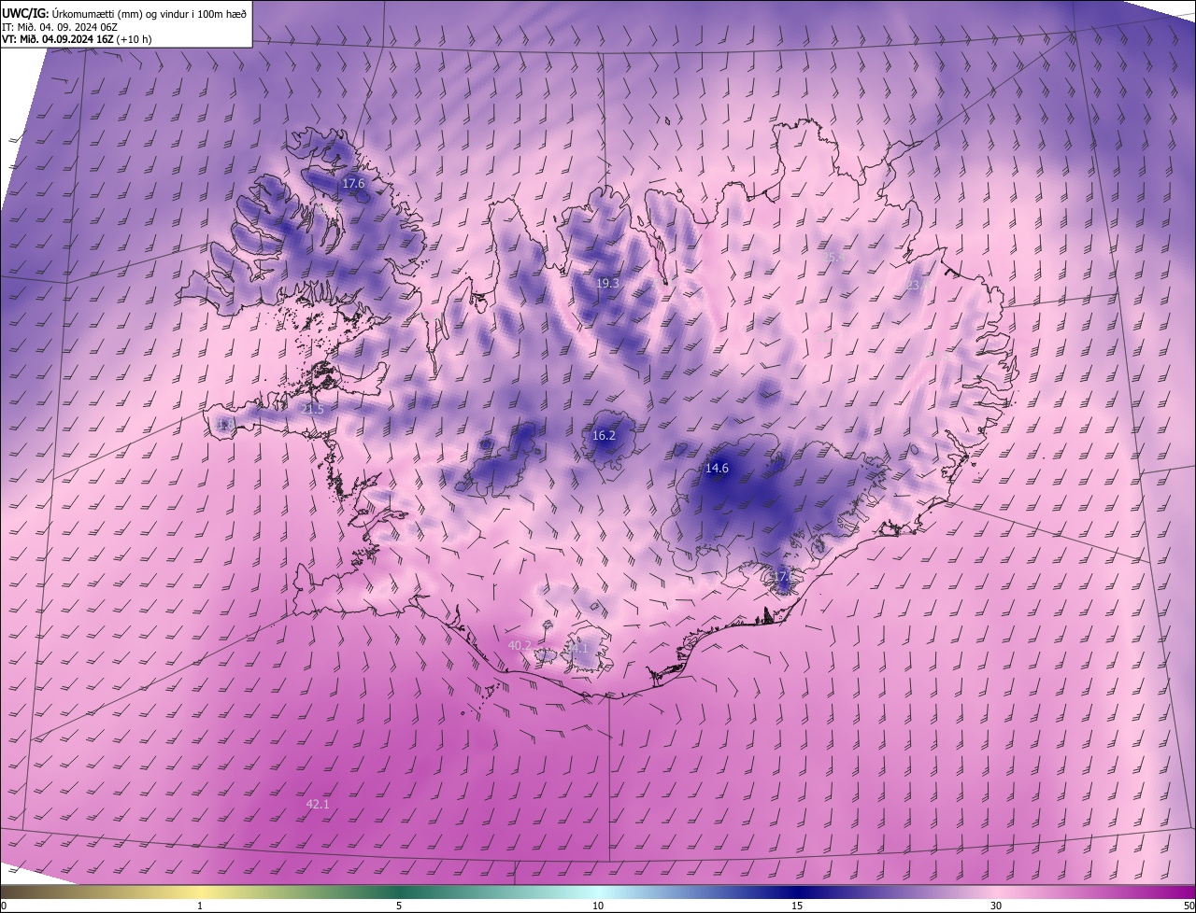The height and width of the screenshot is (913, 1196).
Task: Click the 'VT: Mið. 04.09.2024 16Z (+10 h)' line
Action: click(77, 39)
